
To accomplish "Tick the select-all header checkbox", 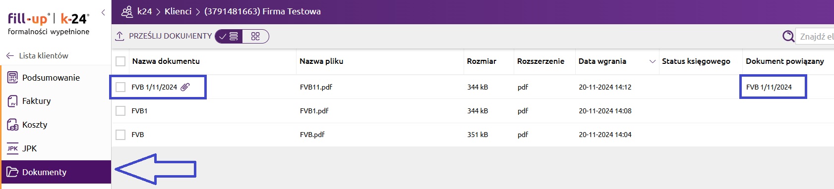I will coord(120,61).
